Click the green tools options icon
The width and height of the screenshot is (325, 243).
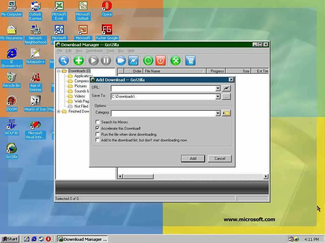[175, 60]
